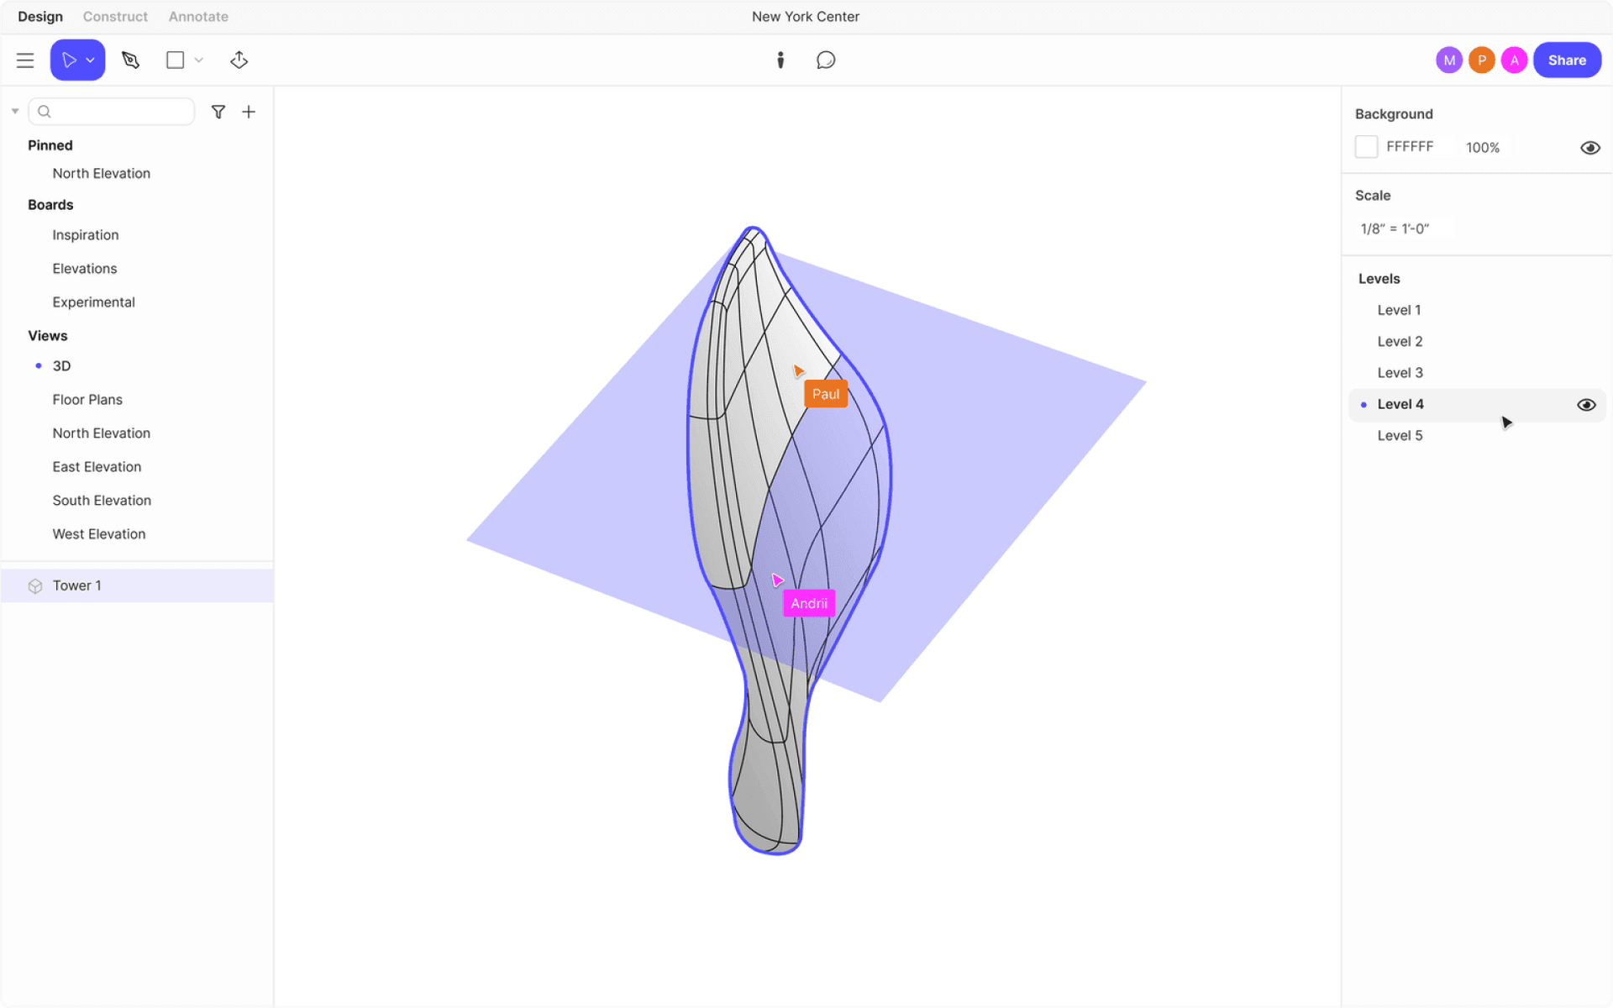Click the orange P collaborator avatar

(x=1482, y=60)
